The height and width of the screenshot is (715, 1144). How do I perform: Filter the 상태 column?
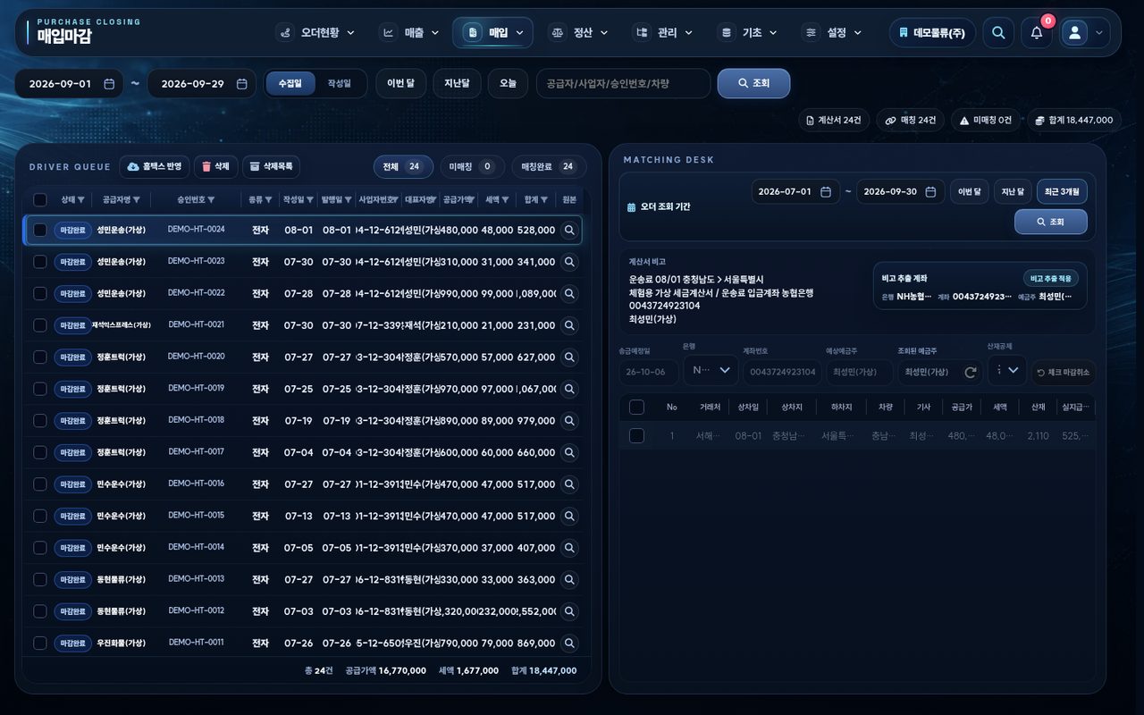(81, 200)
